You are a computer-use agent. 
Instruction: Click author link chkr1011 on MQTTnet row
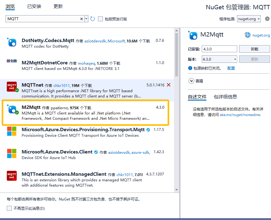pyautogui.click(x=61, y=85)
